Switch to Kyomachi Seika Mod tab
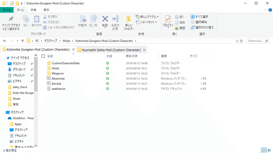This screenshot has width=273, height=153. pyautogui.click(x=112, y=50)
